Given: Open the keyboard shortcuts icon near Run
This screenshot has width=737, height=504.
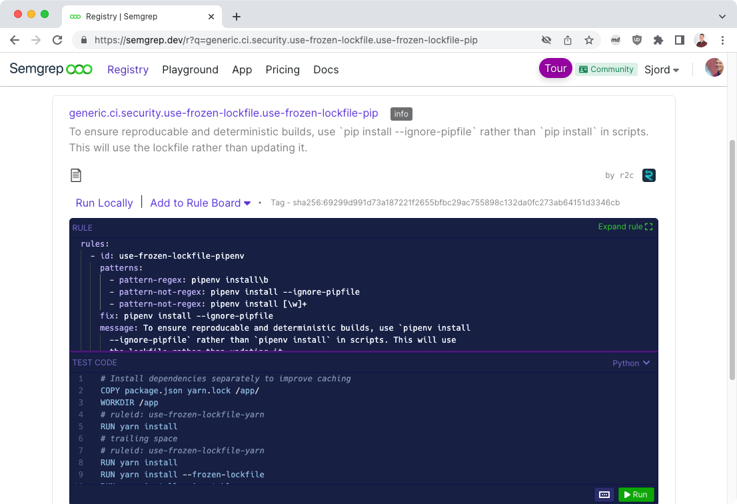Looking at the screenshot, I should tap(604, 495).
